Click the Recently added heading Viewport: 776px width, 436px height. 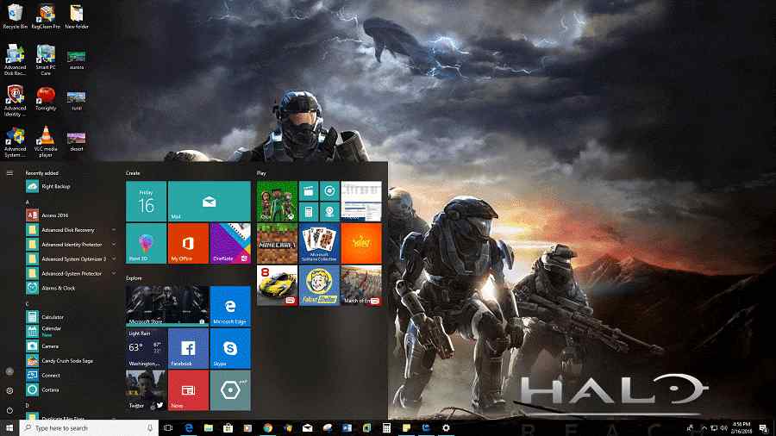click(x=42, y=173)
